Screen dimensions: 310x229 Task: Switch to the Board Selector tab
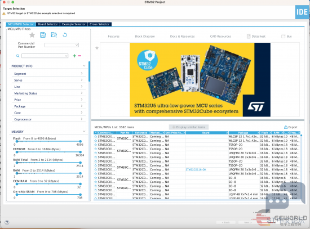click(48, 24)
